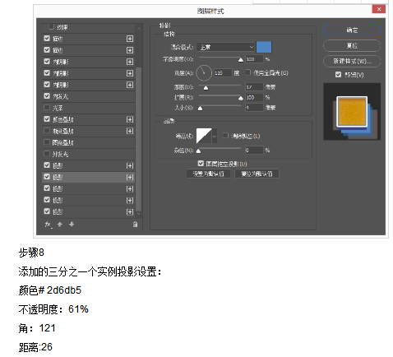The width and height of the screenshot is (393, 357).
Task: Set light direction on the angle dial
Action: click(x=204, y=73)
